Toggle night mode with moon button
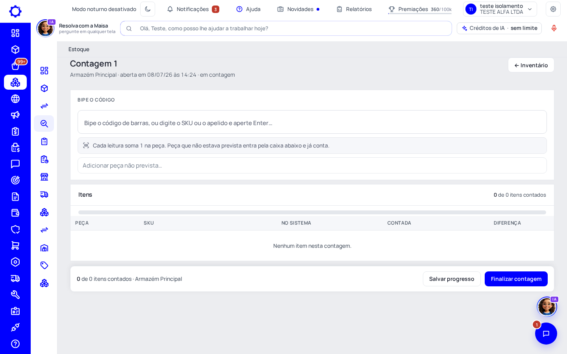The height and width of the screenshot is (354, 567). tap(148, 9)
